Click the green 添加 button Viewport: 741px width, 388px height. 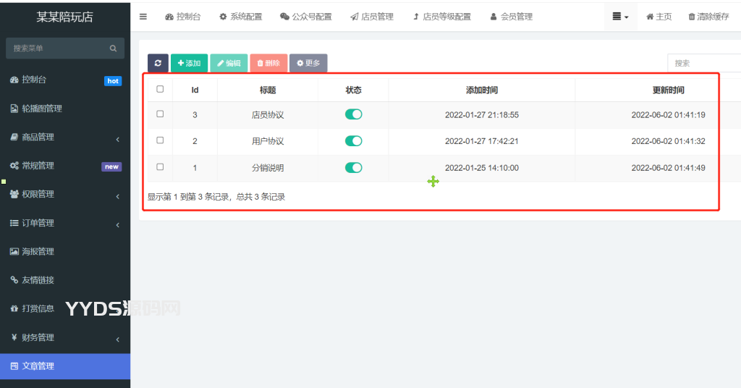pyautogui.click(x=189, y=63)
